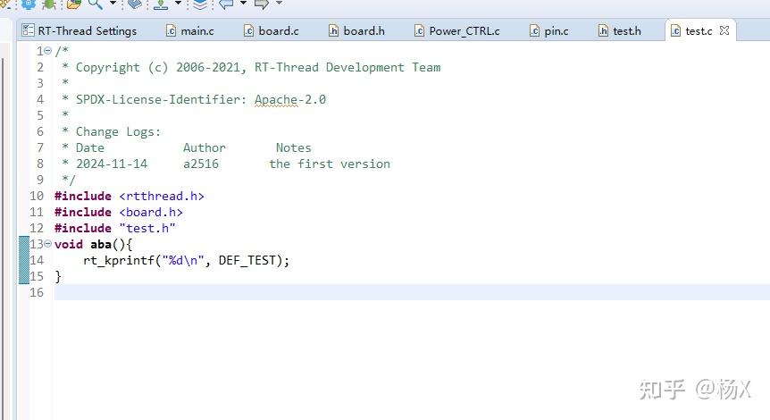Click the stacked layers icon
Image resolution: width=770 pixels, height=420 pixels.
pyautogui.click(x=200, y=4)
